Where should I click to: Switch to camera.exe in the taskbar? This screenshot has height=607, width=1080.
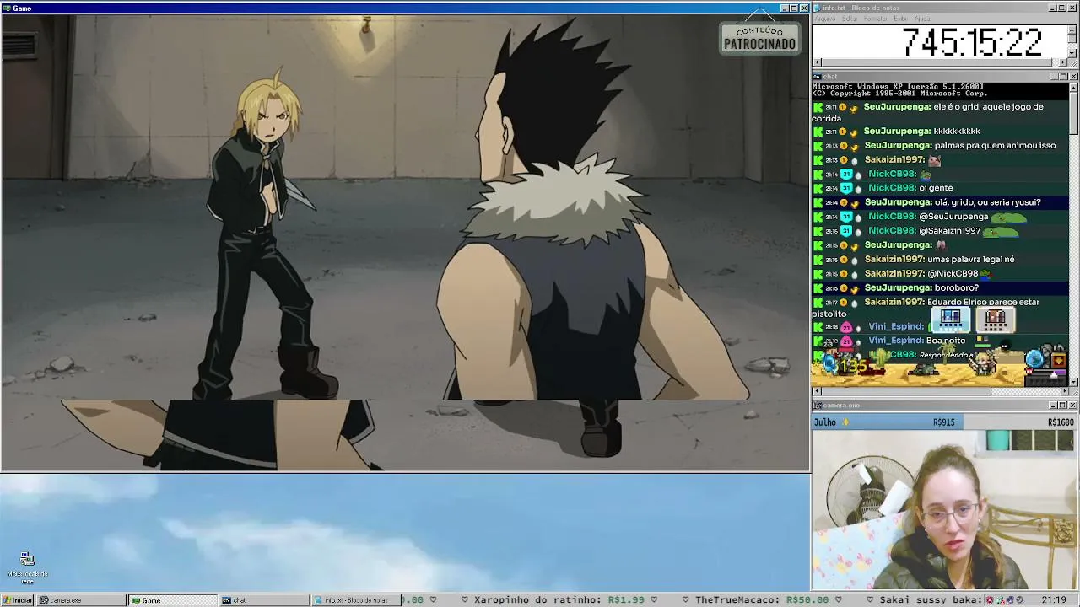[x=82, y=600]
